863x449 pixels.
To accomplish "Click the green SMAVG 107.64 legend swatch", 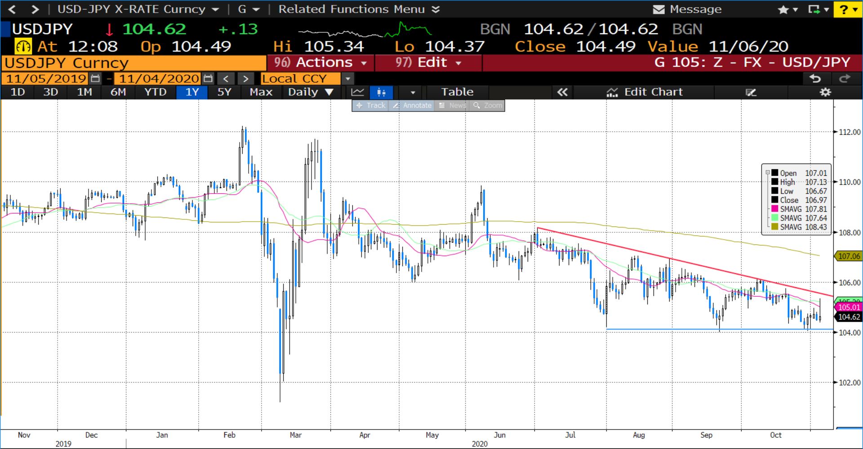I will click(774, 218).
